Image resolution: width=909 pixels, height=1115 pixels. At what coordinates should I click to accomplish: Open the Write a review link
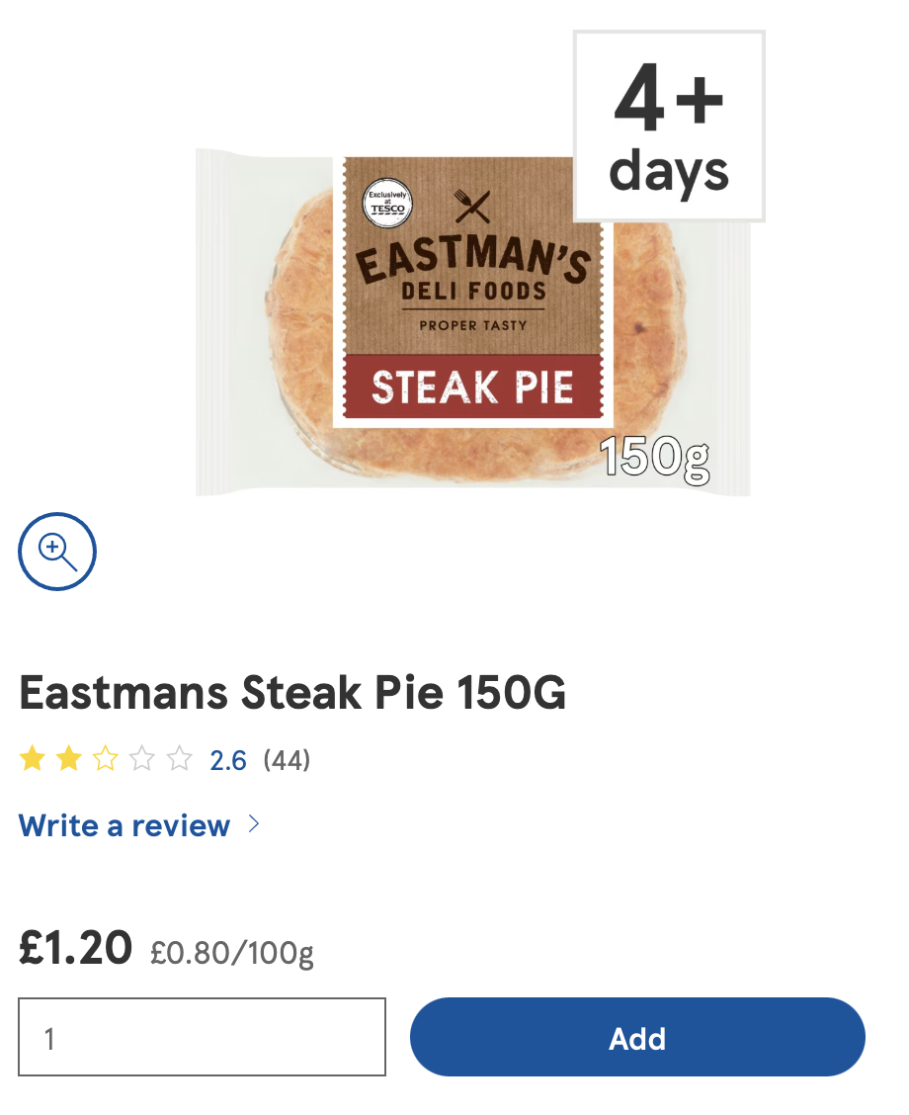(x=124, y=825)
